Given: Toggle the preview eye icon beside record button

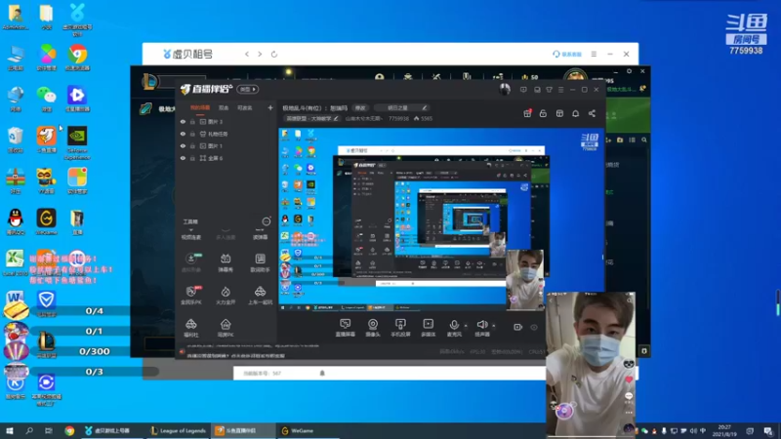Looking at the screenshot, I should point(534,327).
